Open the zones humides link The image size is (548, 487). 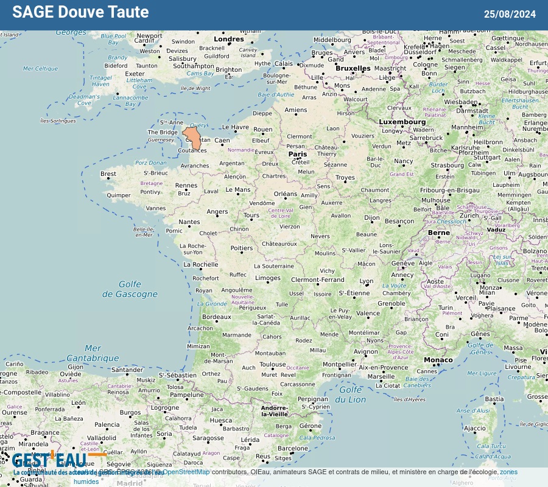click(508, 472)
